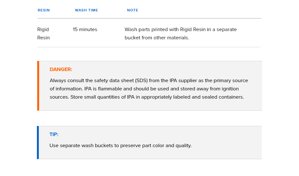Viewport: 299px width, 176px height.
Task: Click the IPA is flammable sentence line
Action: tap(144, 89)
